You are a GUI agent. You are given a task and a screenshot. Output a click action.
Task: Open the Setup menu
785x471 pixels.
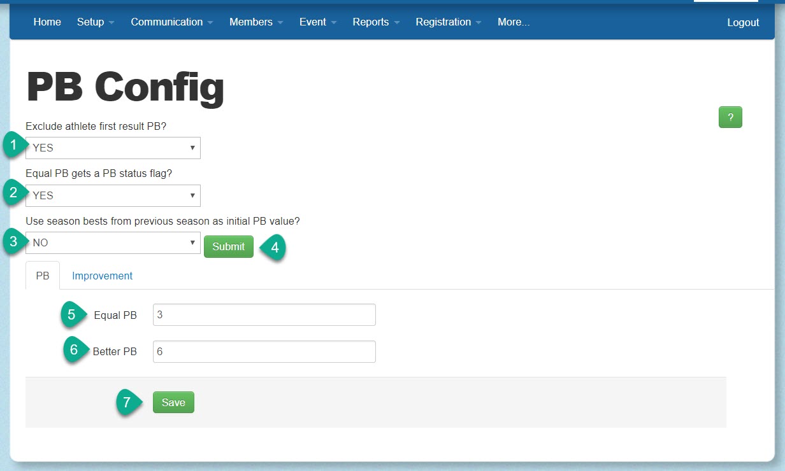click(x=96, y=22)
